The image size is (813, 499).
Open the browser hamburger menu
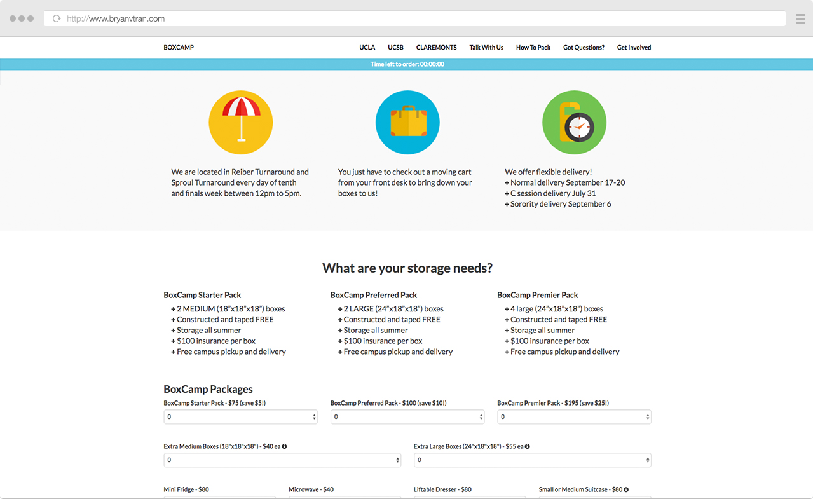click(800, 18)
